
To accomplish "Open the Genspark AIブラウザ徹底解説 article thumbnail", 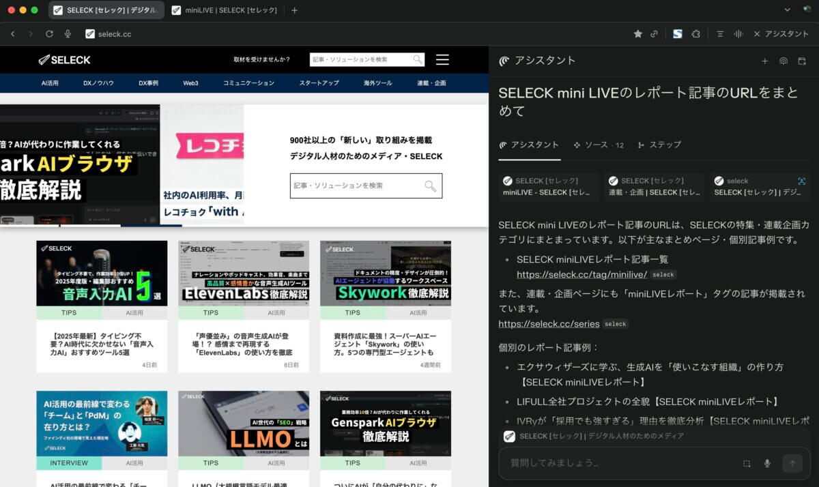I will pos(386,424).
